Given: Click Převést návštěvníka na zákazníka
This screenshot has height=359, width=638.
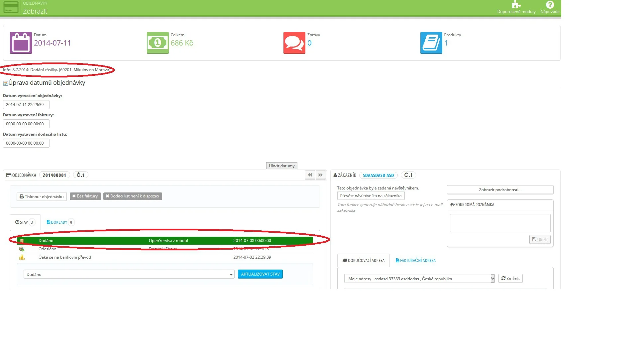Looking at the screenshot, I should coord(371,195).
